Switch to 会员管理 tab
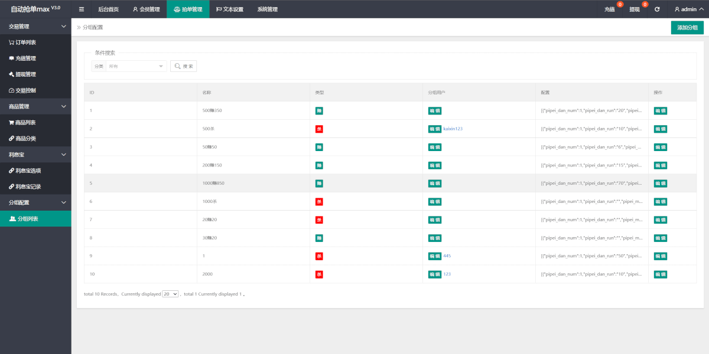 coord(146,9)
